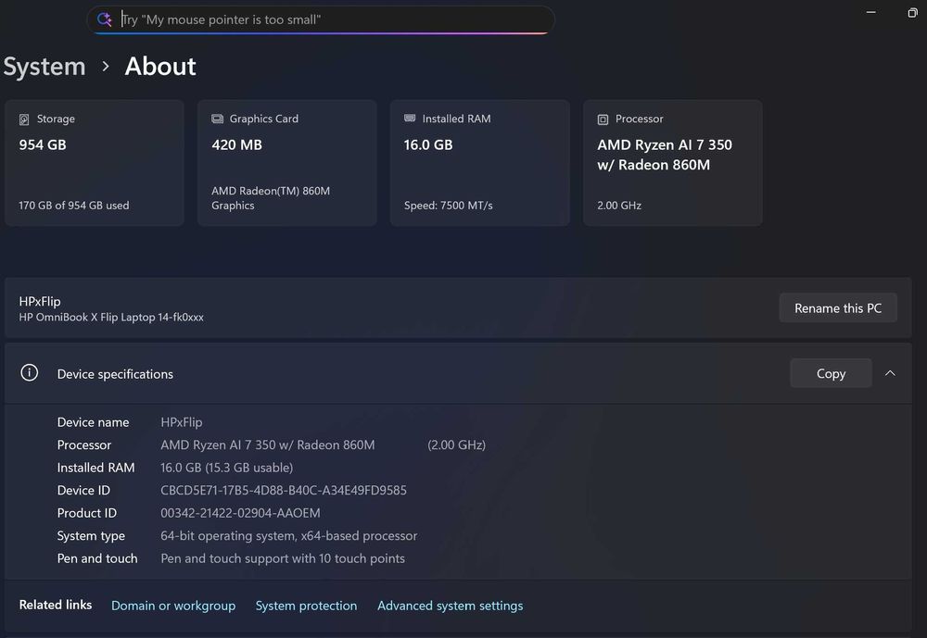Click the 'Device specifications' heading text
Screen dimensions: 927x638
point(115,374)
